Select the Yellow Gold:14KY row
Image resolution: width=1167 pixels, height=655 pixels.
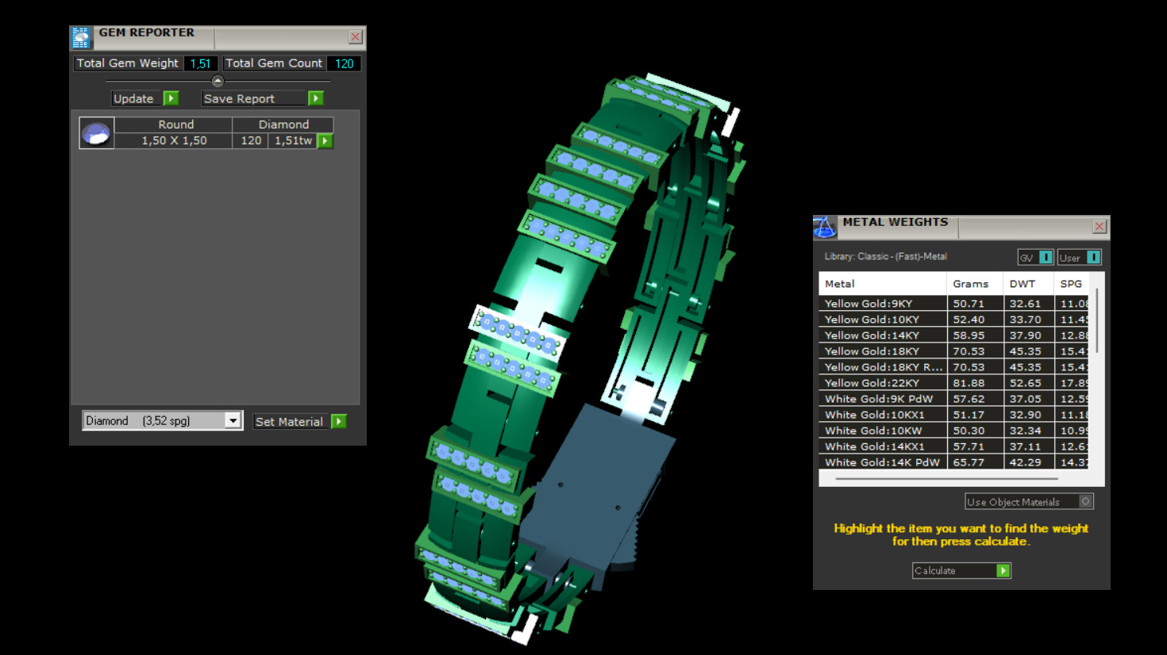[x=953, y=335]
